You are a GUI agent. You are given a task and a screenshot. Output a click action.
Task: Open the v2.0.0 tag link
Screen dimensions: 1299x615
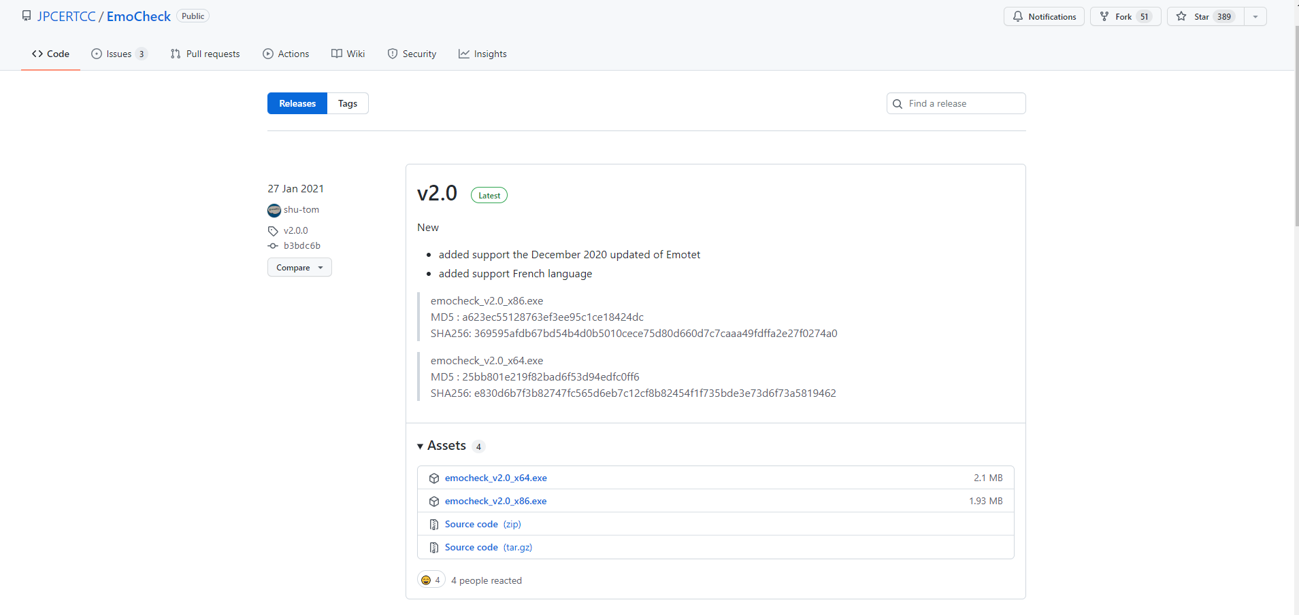click(x=296, y=230)
